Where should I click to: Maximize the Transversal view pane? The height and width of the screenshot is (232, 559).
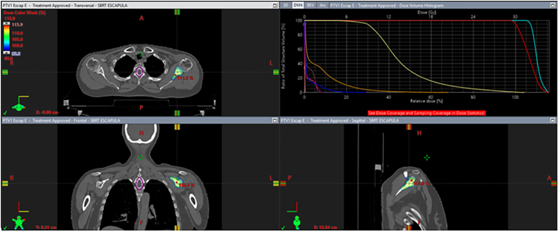(x=275, y=5)
